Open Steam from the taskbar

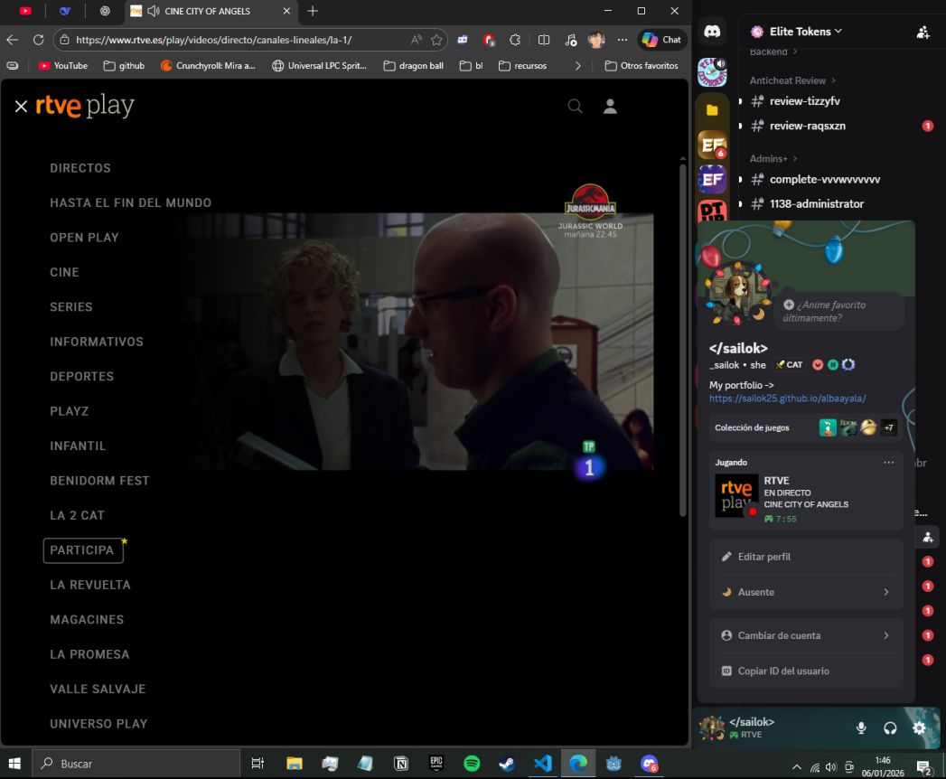[507, 764]
